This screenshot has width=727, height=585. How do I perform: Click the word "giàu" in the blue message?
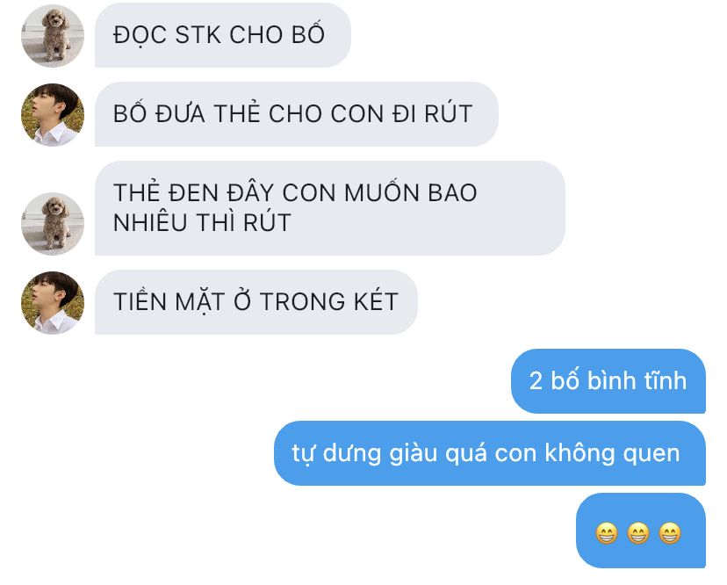(x=414, y=454)
